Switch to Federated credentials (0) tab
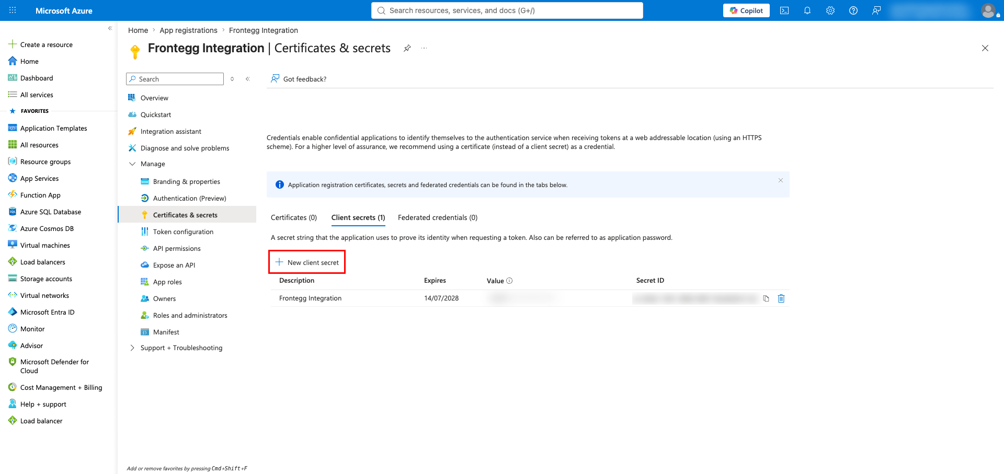 point(438,217)
